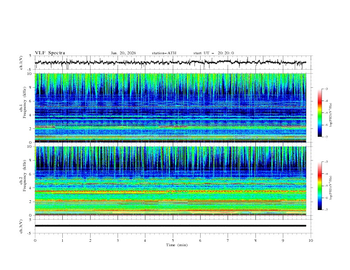Viewport: 350px width, 270px height.
Task: Click time axis tick label "8"
Action: [x=255, y=240]
